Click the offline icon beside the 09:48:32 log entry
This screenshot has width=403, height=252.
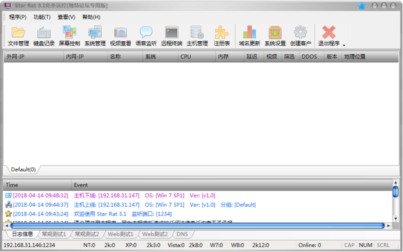[x=8, y=196]
